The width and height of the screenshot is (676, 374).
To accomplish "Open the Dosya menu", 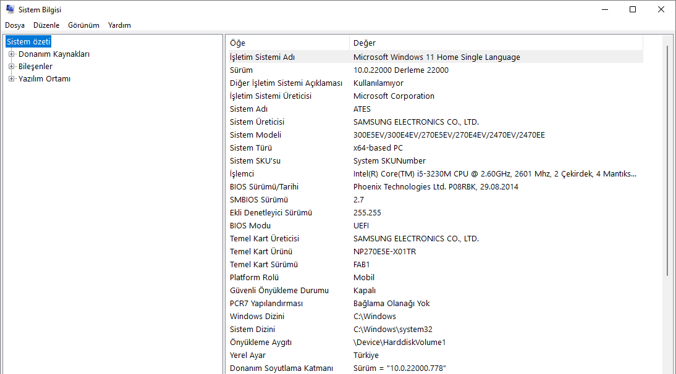I will pyautogui.click(x=14, y=25).
